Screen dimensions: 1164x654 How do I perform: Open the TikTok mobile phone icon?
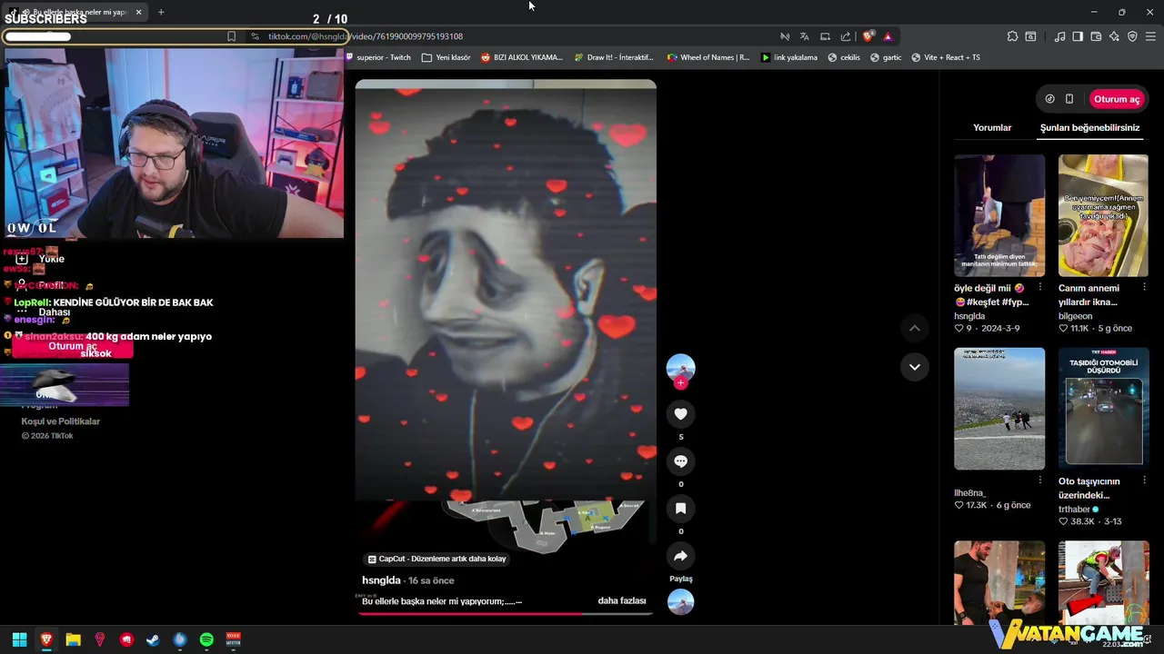click(1069, 99)
